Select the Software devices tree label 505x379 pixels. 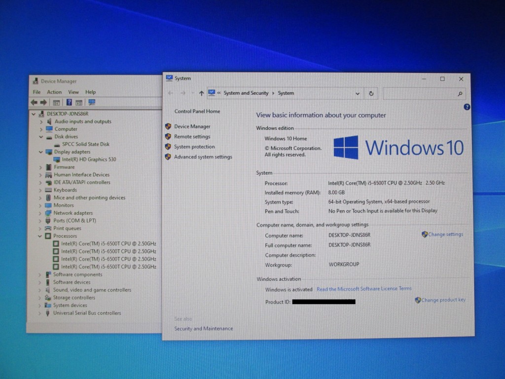[72, 282]
